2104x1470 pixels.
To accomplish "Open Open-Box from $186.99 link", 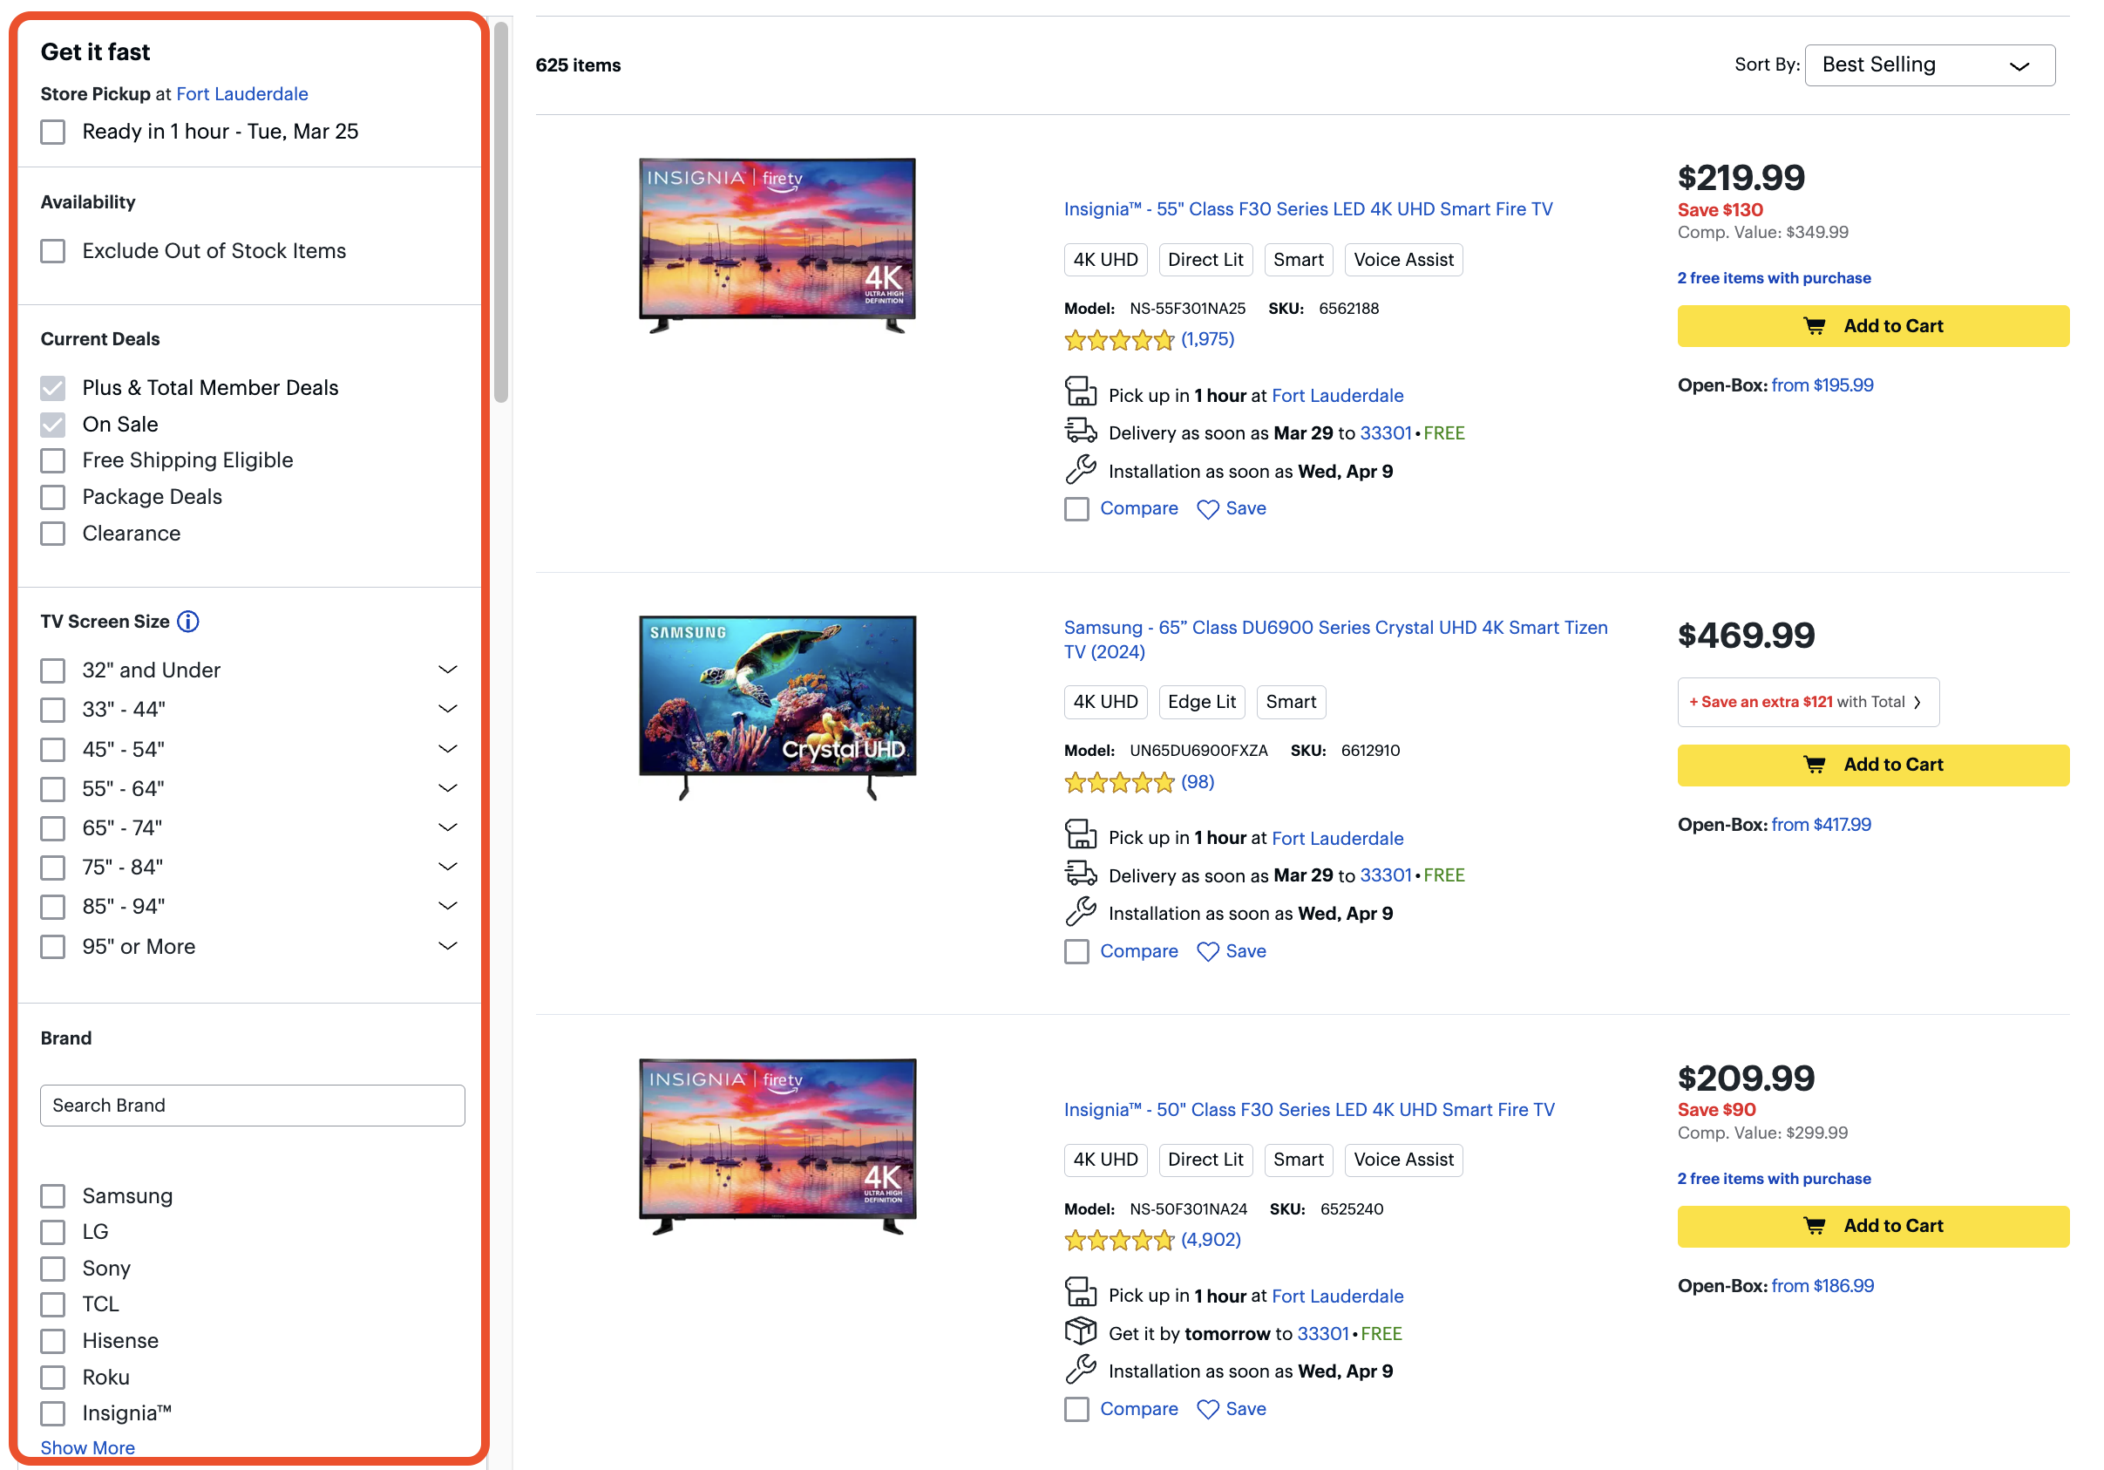I will pos(1822,1286).
